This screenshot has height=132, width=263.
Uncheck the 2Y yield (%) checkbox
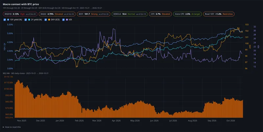26,20
